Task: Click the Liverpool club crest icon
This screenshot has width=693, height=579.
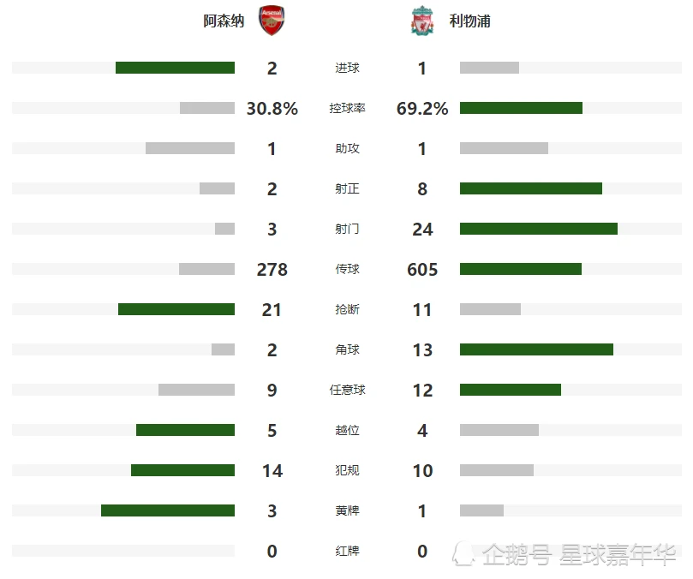Action: click(x=422, y=21)
